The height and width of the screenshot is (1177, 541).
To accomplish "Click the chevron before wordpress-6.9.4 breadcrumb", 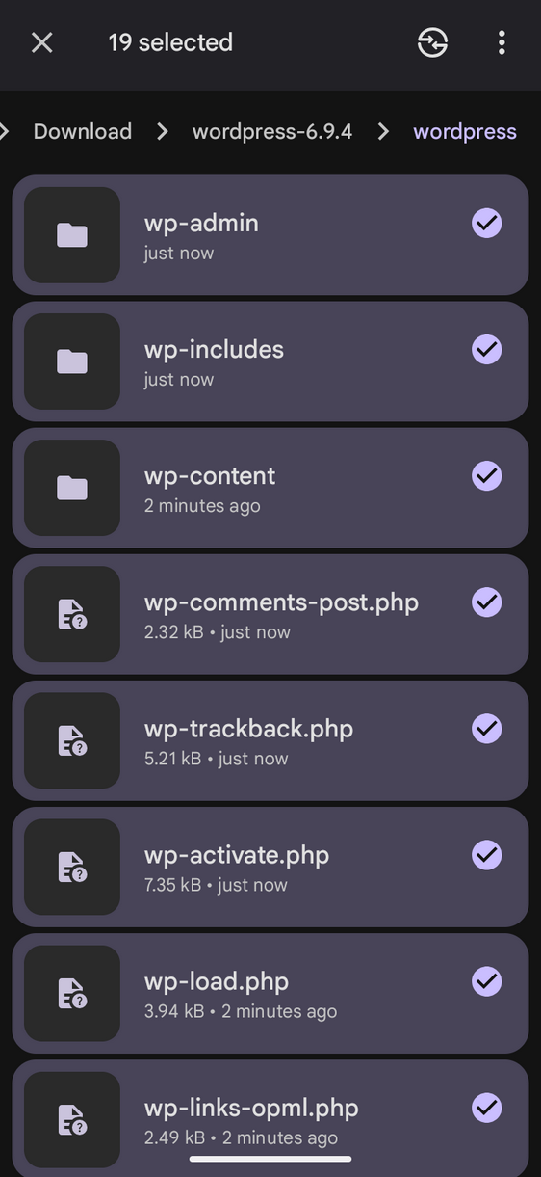I will (162, 131).
